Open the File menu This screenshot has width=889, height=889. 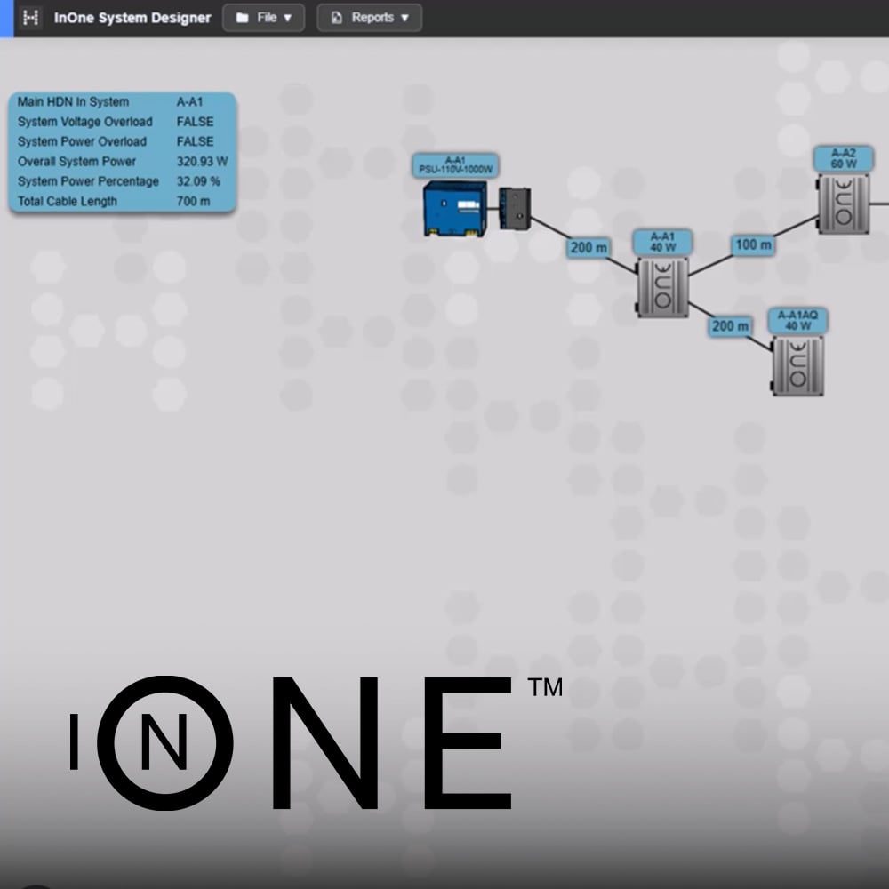click(x=263, y=17)
